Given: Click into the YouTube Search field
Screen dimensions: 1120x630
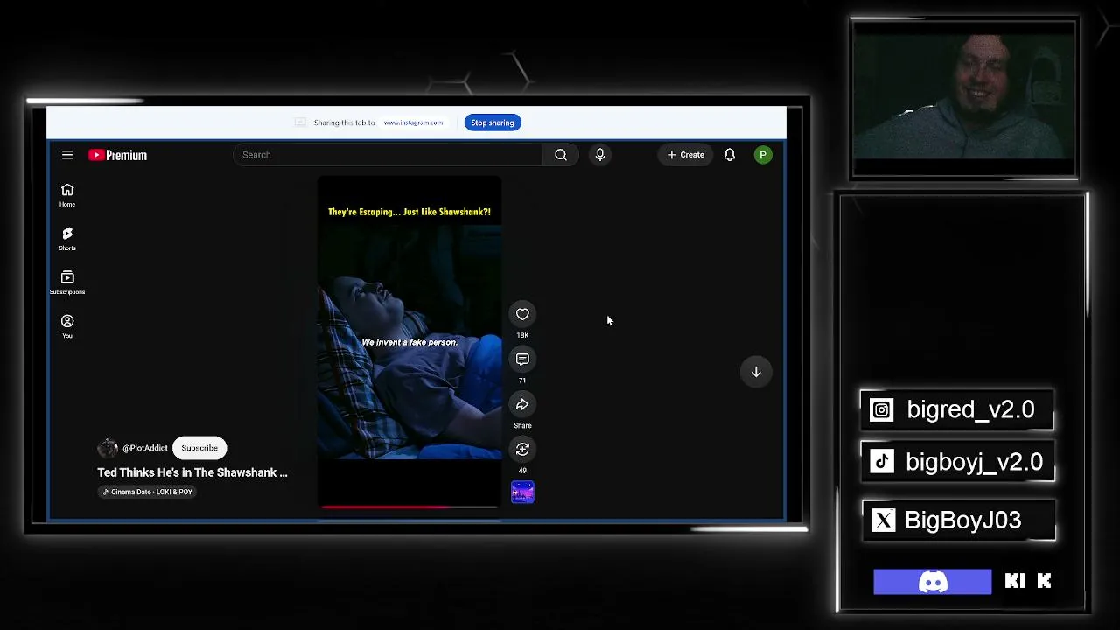Looking at the screenshot, I should 388,155.
